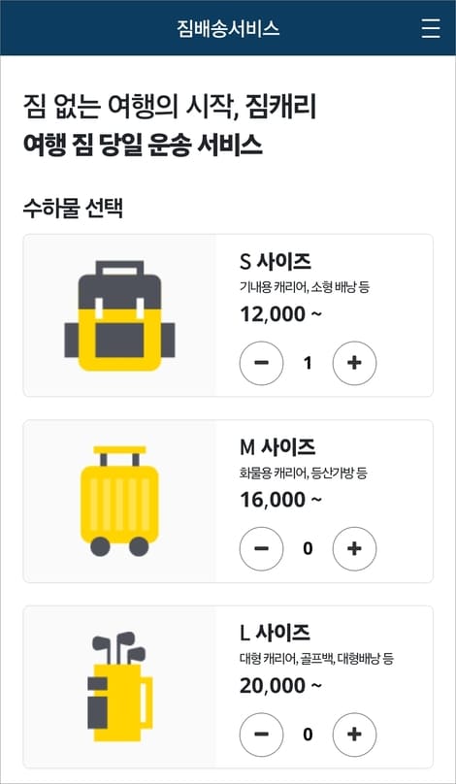
Task: Decrease L 사이즈 quantity with minus
Action: (x=262, y=735)
